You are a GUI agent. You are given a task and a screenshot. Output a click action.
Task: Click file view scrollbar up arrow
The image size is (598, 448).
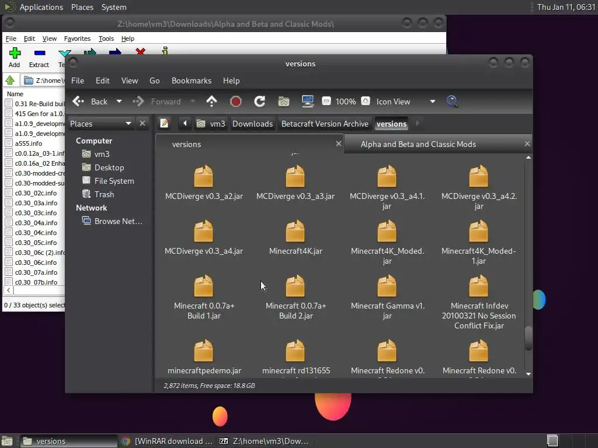point(528,157)
